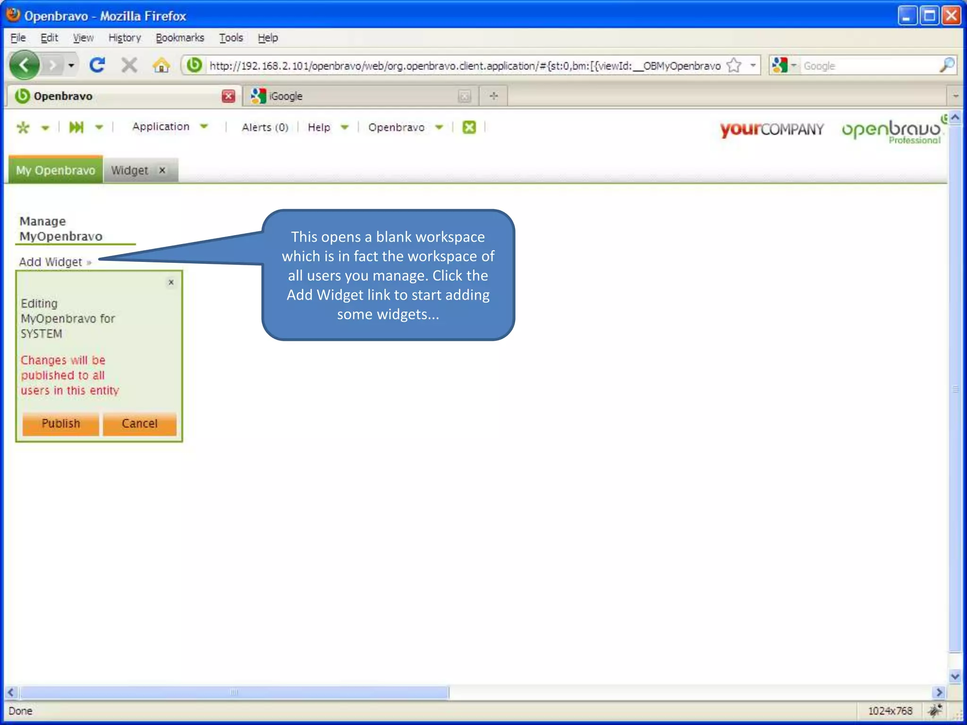Click the green logout X icon
This screenshot has height=725, width=967.
click(469, 127)
